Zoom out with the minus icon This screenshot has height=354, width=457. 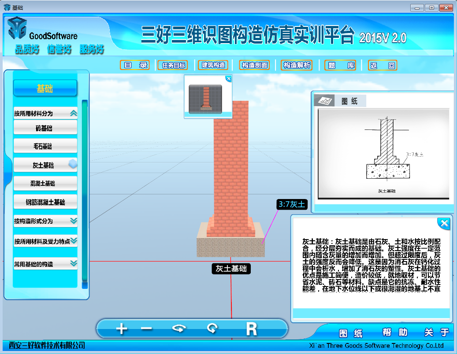click(146, 329)
